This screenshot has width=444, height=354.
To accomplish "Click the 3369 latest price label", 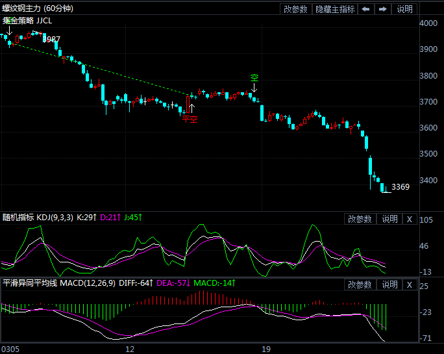I will (x=401, y=187).
